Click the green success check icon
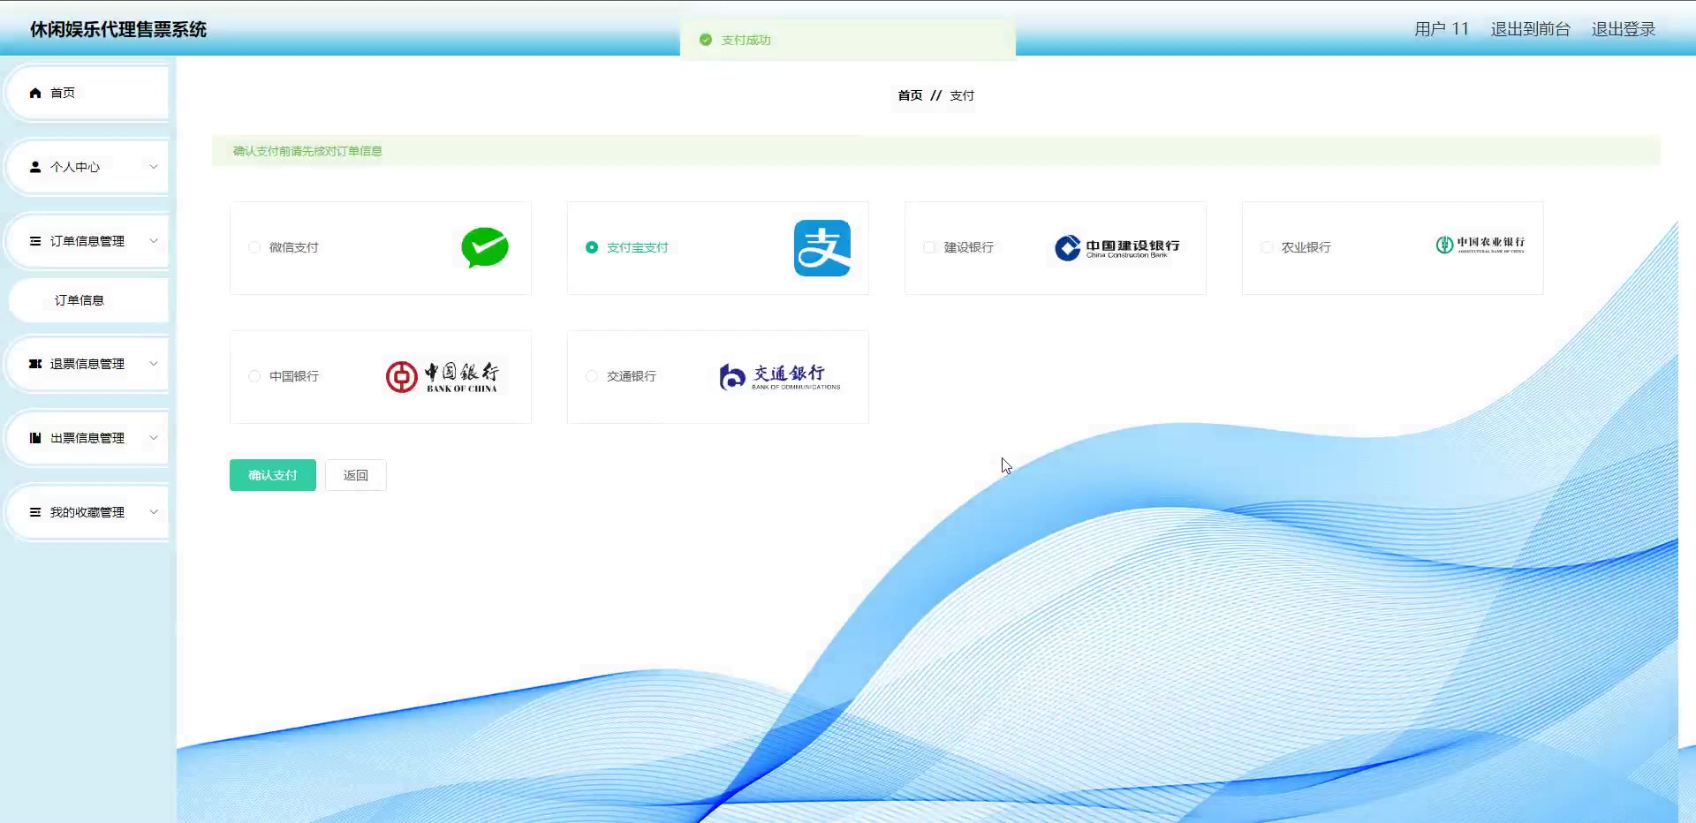The width and height of the screenshot is (1696, 823). [x=706, y=40]
